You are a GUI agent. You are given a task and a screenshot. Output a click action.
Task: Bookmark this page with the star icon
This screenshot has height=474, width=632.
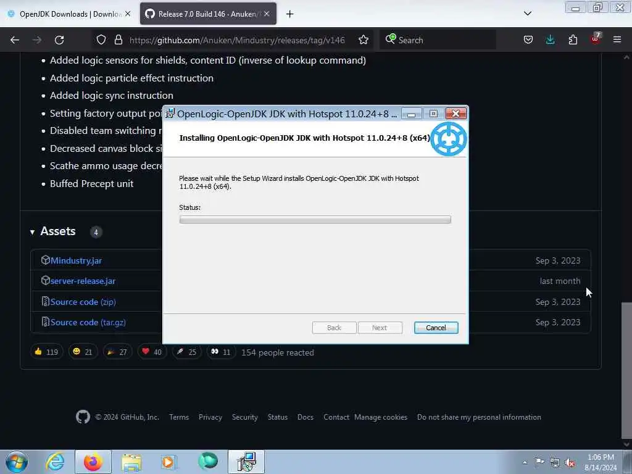[x=363, y=40]
